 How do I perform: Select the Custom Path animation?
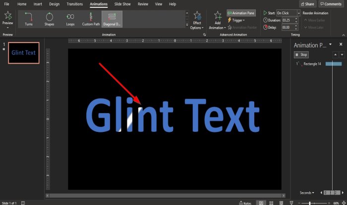coord(91,19)
